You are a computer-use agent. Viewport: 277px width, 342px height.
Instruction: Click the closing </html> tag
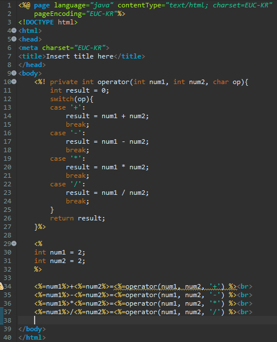pos(32,337)
